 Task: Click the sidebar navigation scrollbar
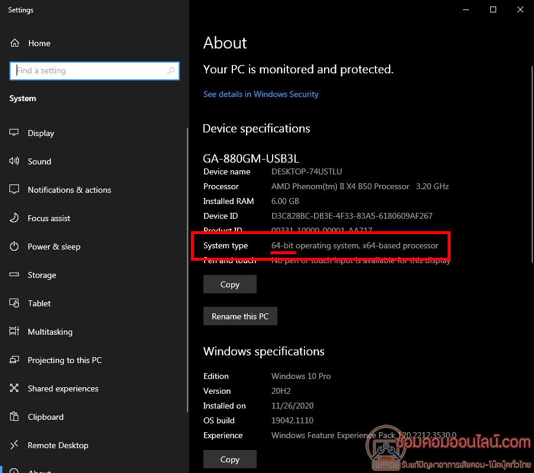click(187, 270)
